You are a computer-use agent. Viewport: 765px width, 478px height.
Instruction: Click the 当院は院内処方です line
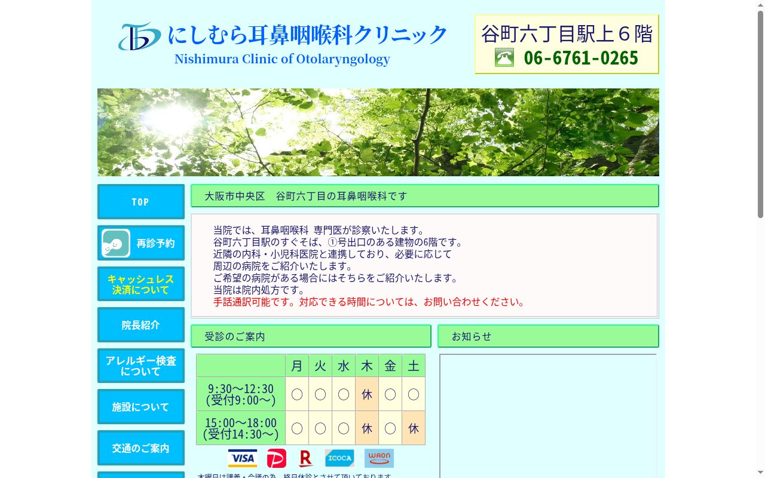[x=259, y=290]
